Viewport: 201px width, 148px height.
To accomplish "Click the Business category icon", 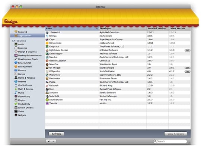I will [x=16, y=48].
